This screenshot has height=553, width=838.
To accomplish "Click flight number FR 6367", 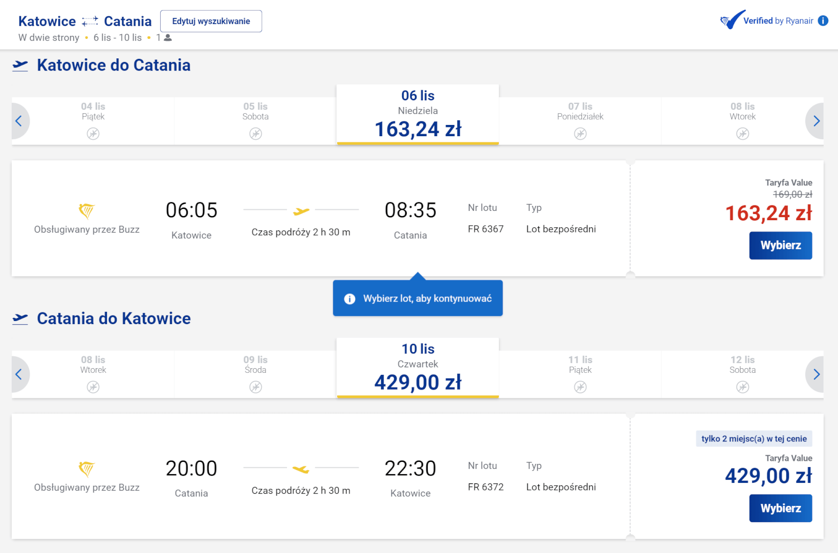I will 486,229.
